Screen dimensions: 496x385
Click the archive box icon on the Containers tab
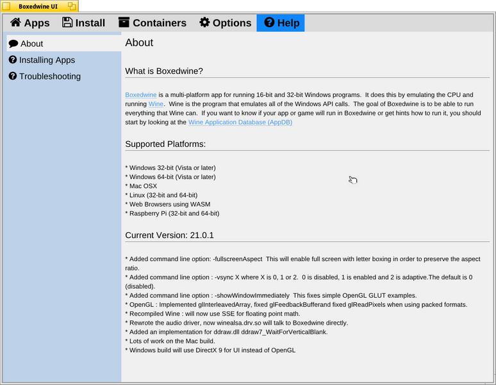124,22
